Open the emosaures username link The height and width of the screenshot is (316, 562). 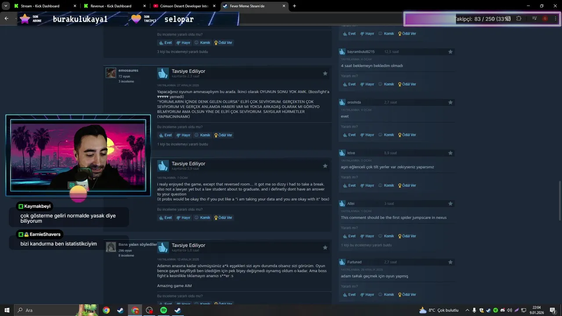[x=128, y=70]
